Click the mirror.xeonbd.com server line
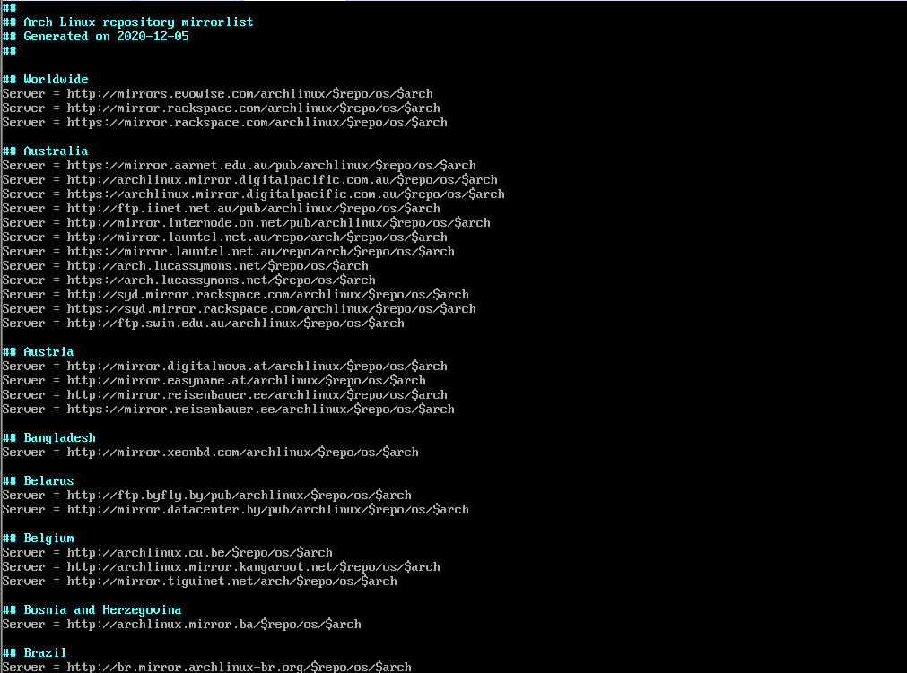The image size is (907, 673). click(x=211, y=453)
